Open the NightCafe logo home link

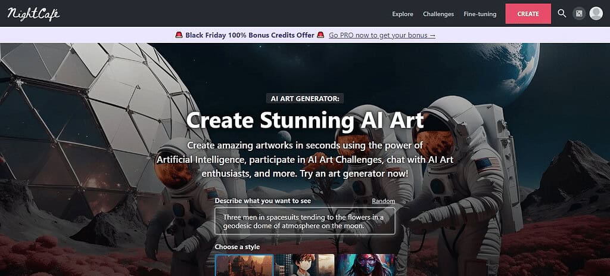(x=33, y=14)
